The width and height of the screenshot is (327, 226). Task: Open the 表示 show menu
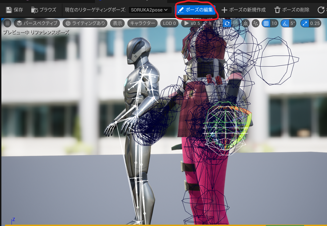pyautogui.click(x=117, y=23)
